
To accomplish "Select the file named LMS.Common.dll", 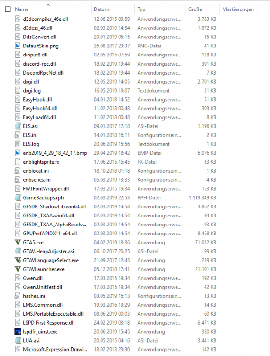I will (43, 305).
